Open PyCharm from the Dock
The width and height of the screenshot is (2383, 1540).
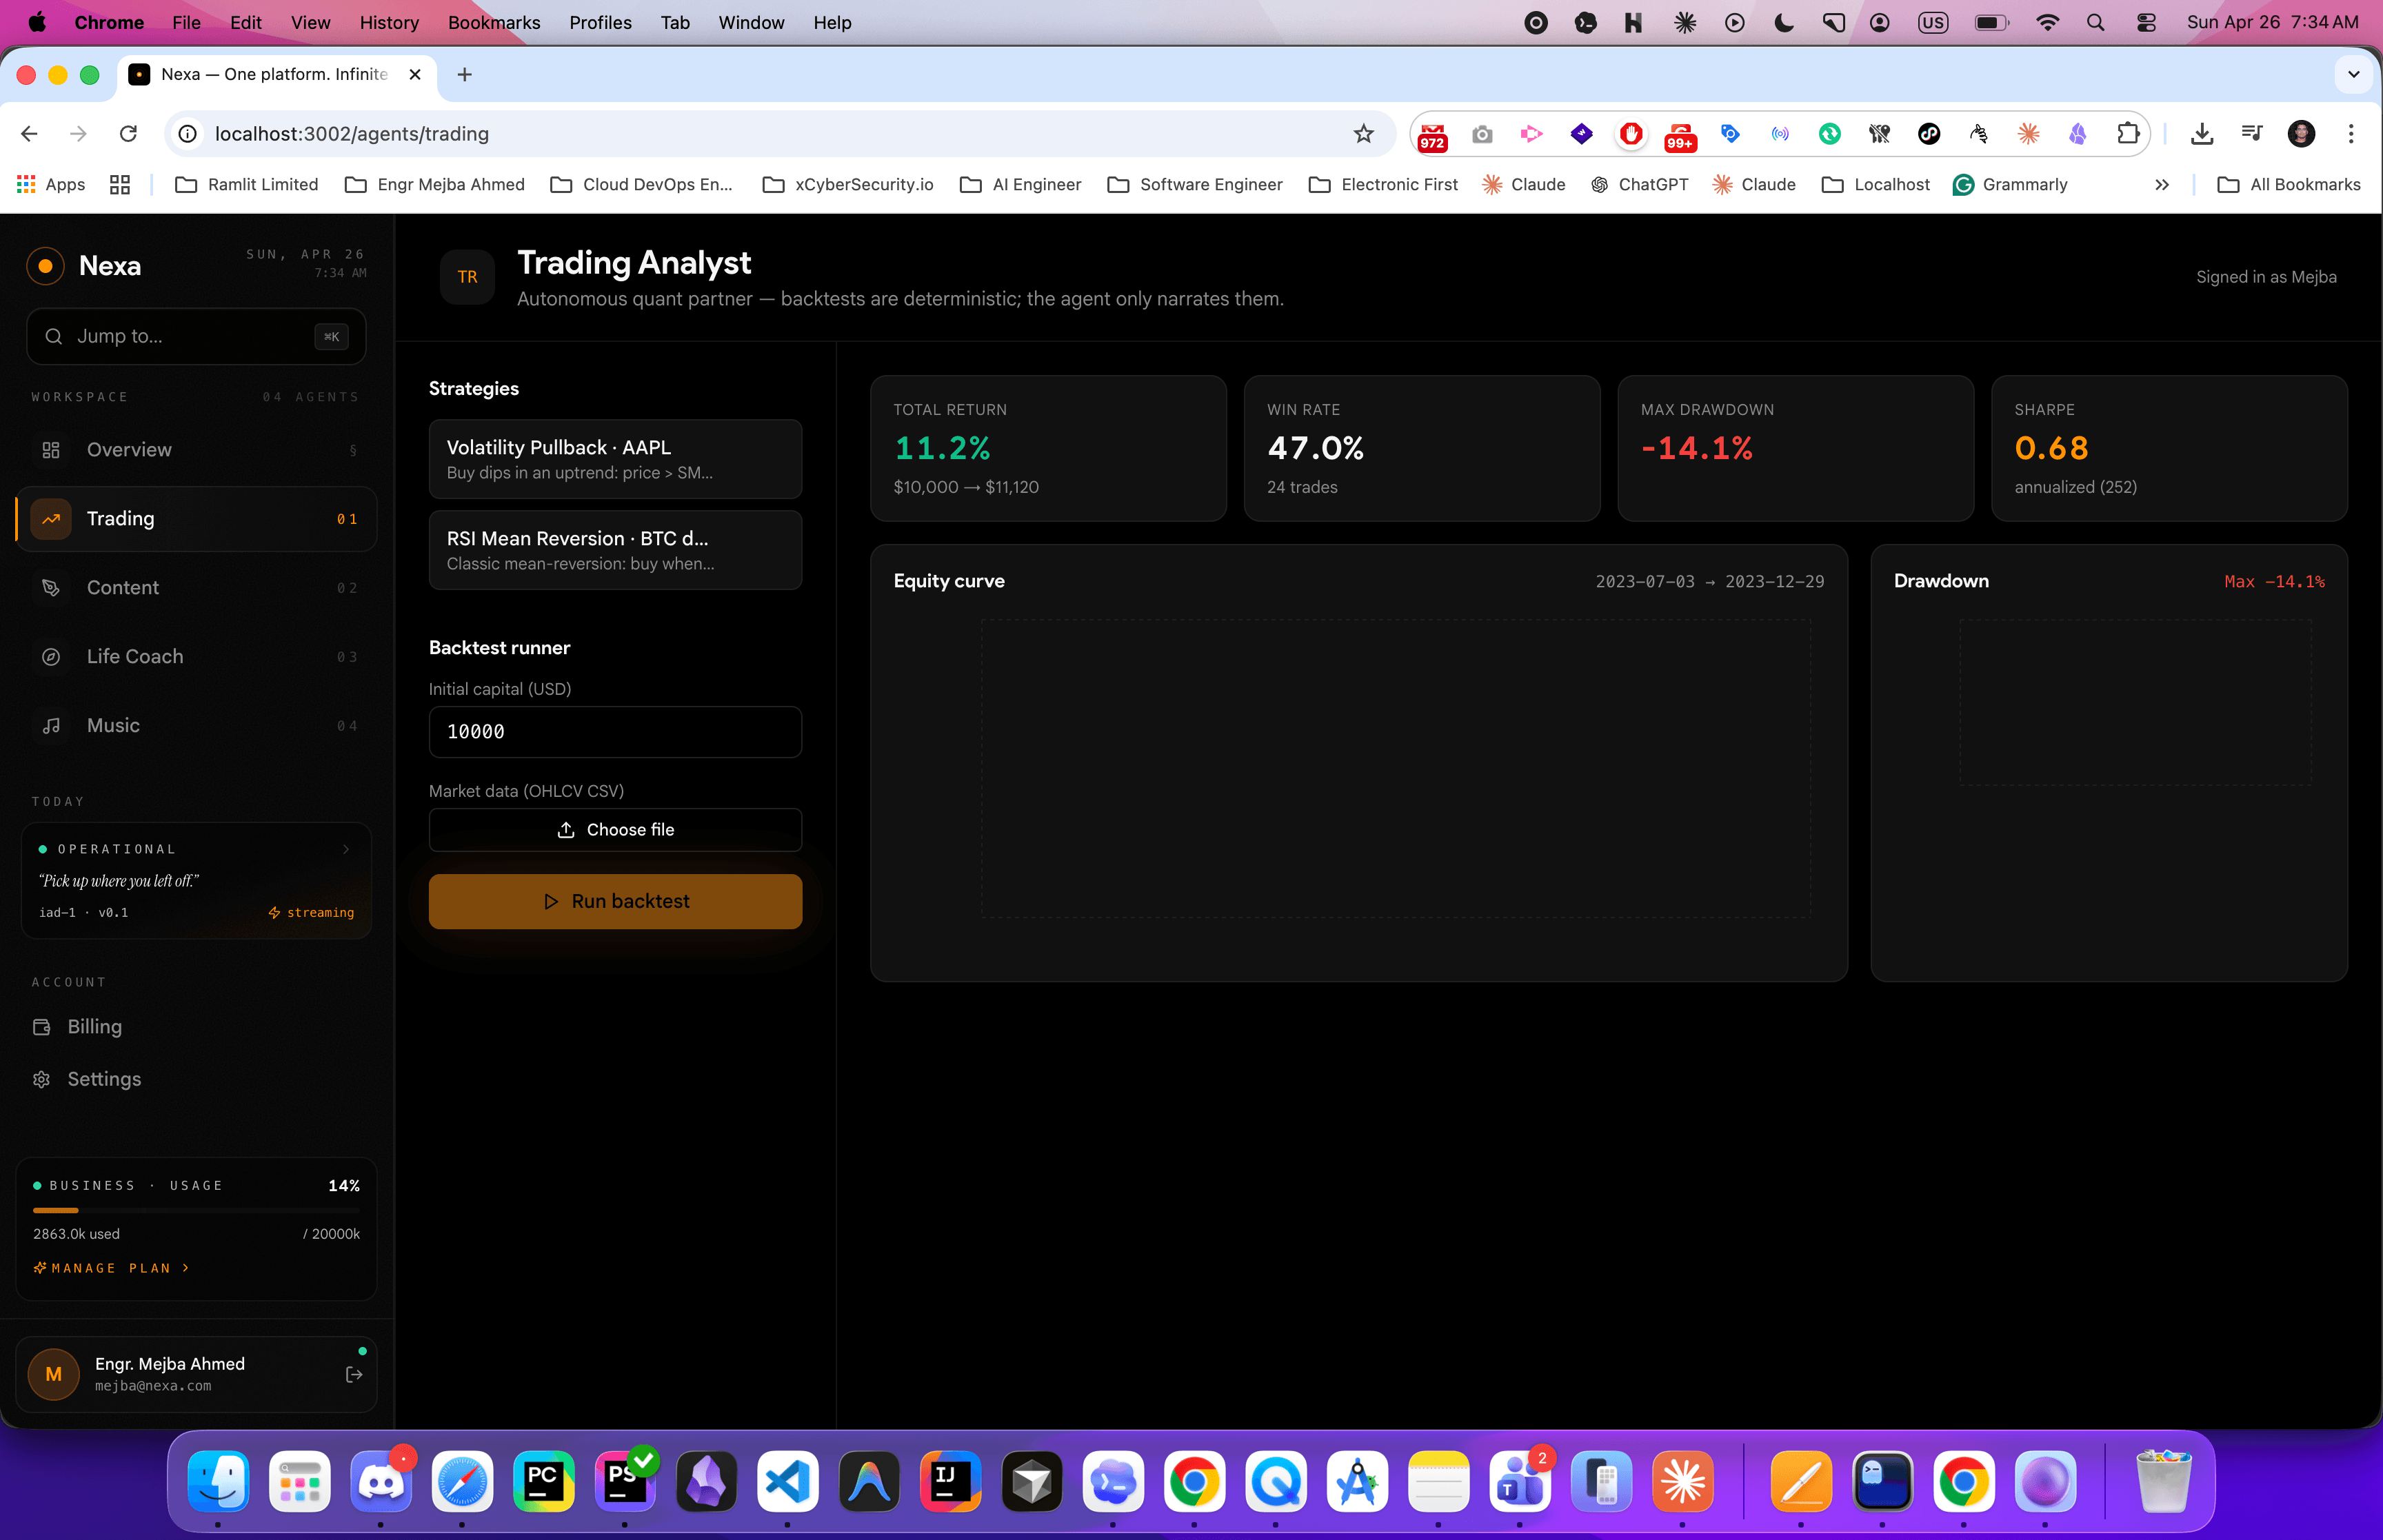(x=544, y=1482)
